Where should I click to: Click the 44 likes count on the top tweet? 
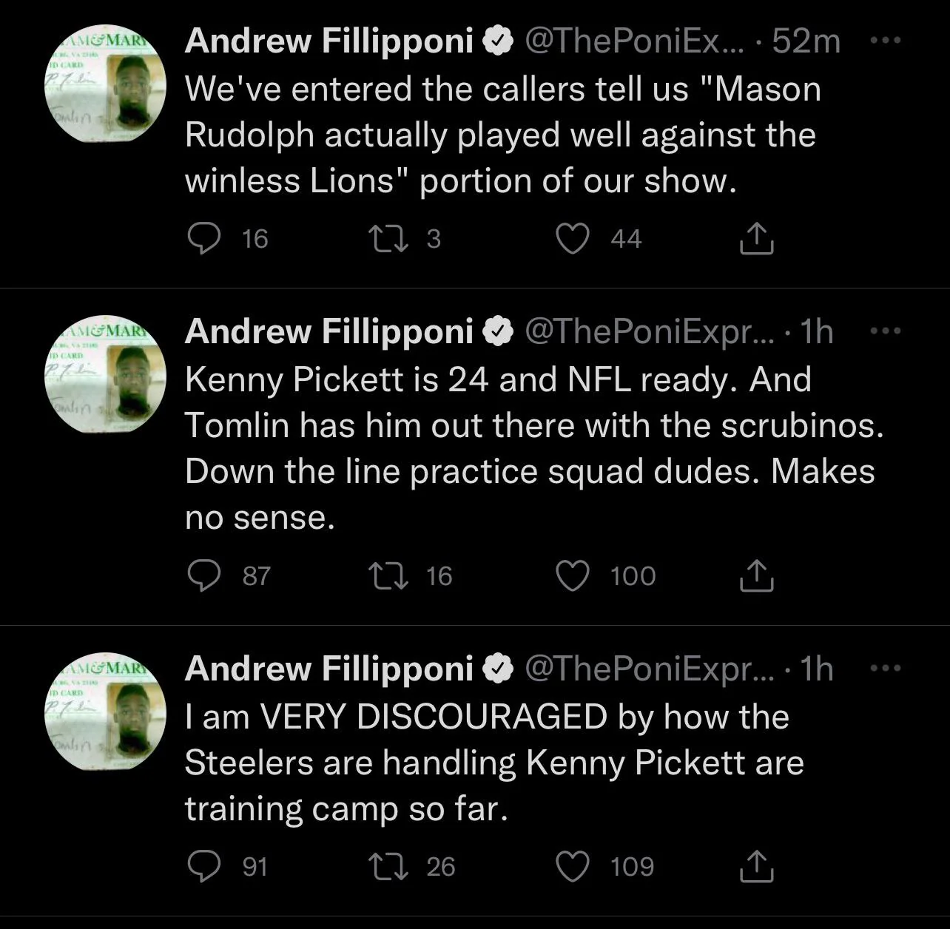tap(625, 238)
